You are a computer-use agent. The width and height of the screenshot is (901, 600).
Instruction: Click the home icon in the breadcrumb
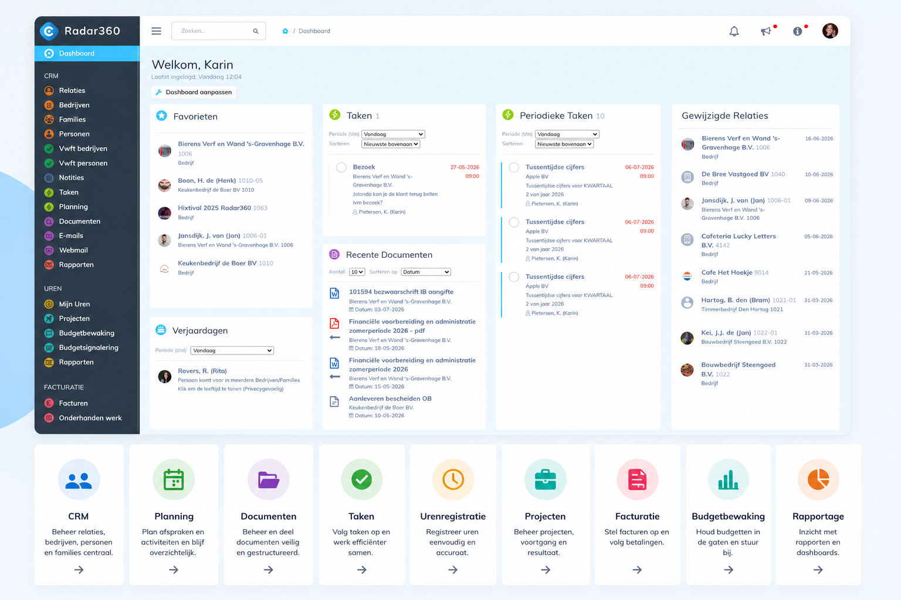[285, 31]
